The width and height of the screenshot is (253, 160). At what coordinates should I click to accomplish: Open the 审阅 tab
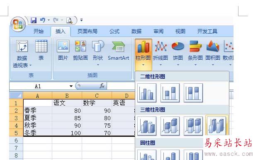point(158,31)
